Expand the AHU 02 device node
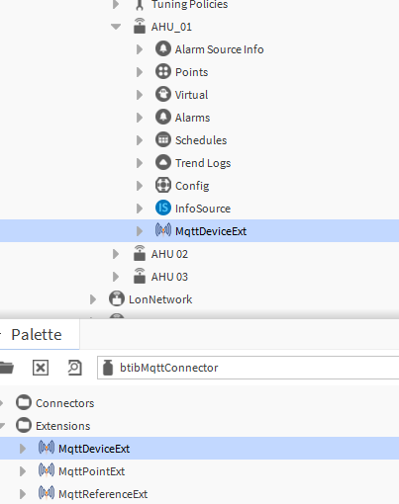399x504 pixels. tap(116, 254)
